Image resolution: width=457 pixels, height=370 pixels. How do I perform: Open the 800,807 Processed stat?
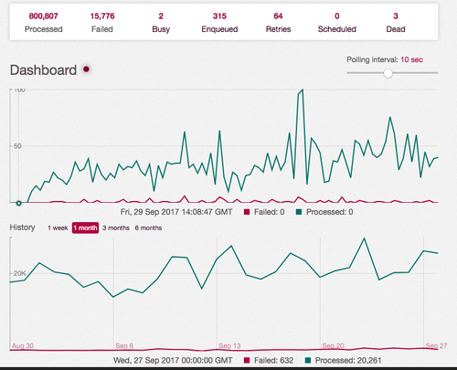(x=44, y=22)
